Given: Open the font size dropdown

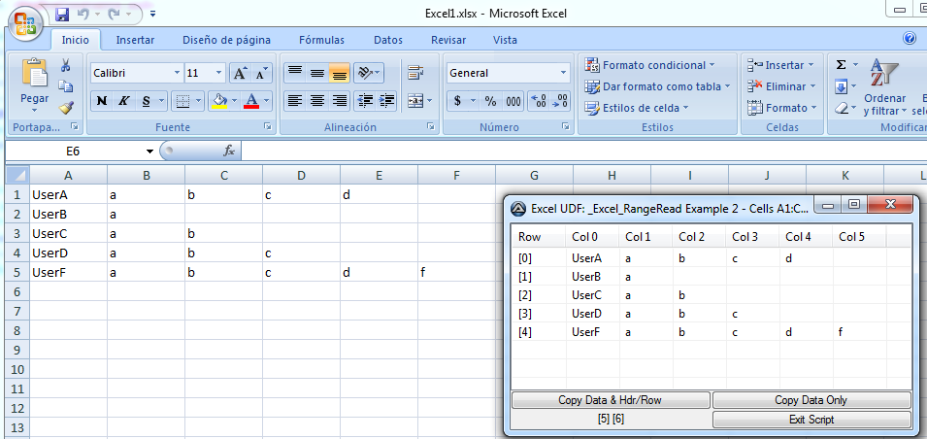Looking at the screenshot, I should [x=219, y=74].
